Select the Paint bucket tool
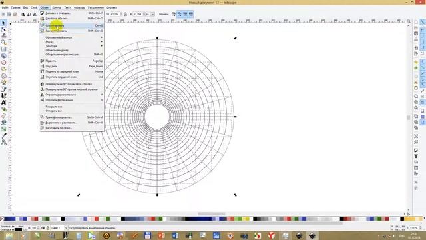Viewport: 426px width, 240px height. click(x=3, y=123)
